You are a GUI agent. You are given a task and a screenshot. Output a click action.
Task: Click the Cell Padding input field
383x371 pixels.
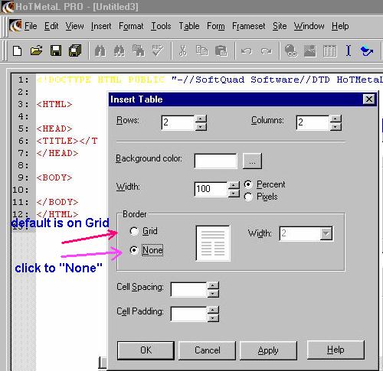pyautogui.click(x=188, y=314)
